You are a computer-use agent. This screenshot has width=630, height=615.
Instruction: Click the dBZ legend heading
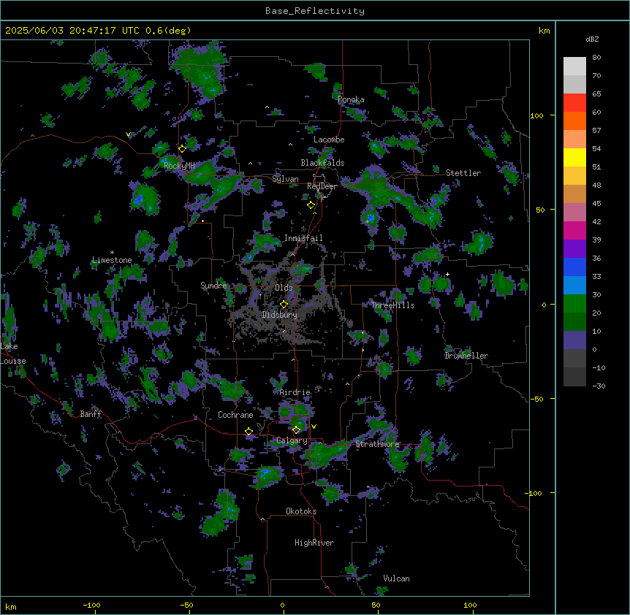tap(592, 39)
